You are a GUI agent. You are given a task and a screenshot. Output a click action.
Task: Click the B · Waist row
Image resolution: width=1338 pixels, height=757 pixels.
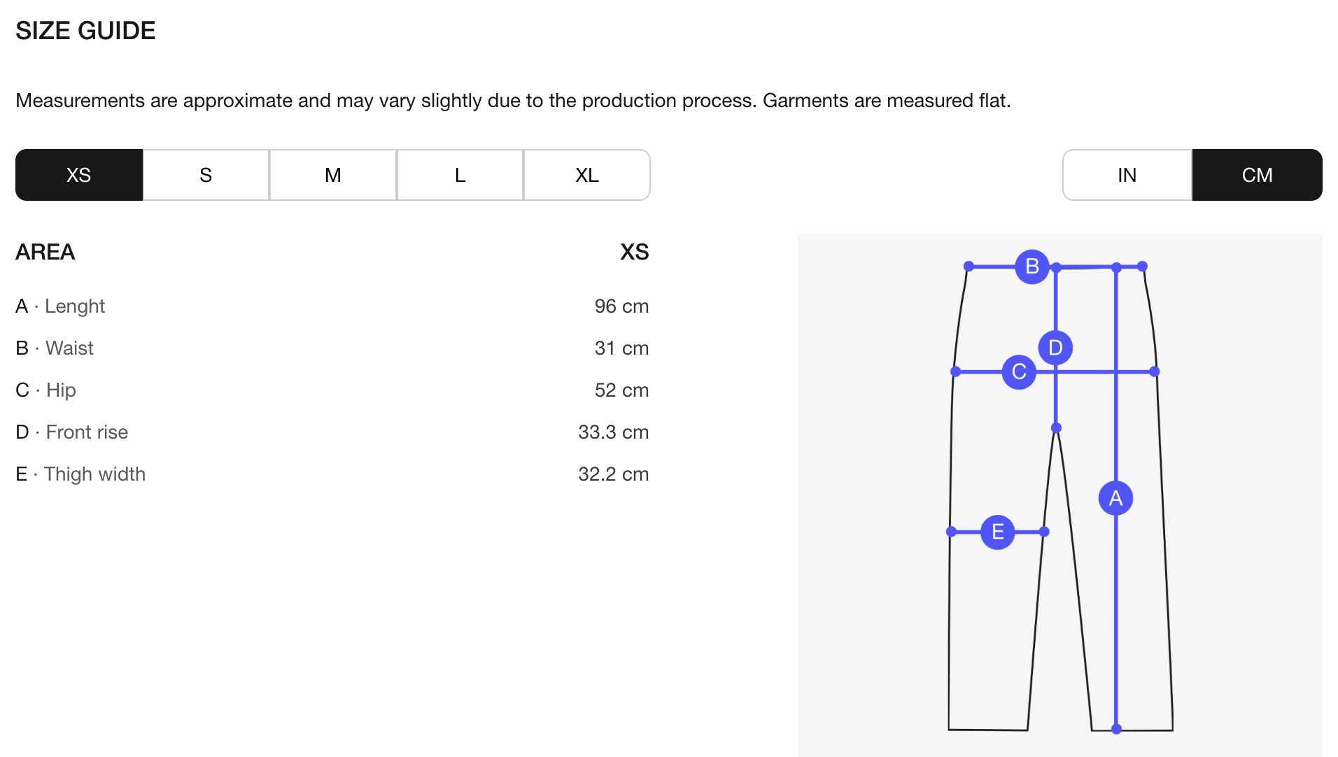[x=55, y=348]
